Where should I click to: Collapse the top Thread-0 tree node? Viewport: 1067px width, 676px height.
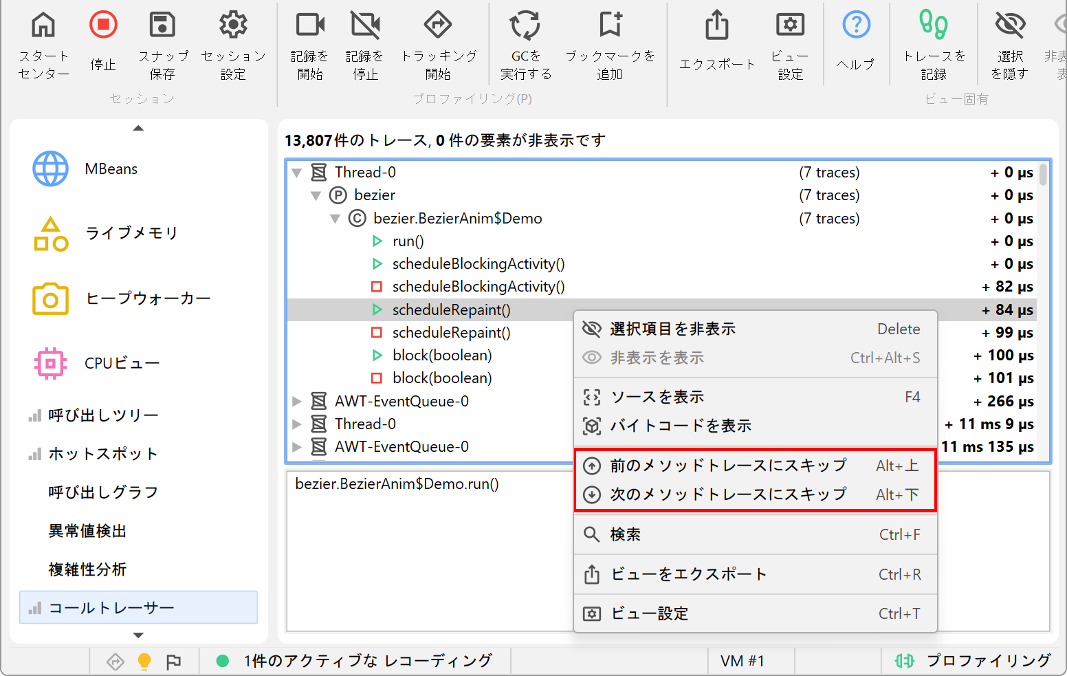click(x=297, y=173)
